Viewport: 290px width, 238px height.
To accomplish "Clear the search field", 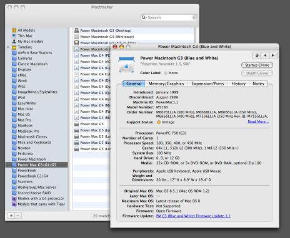I will pos(194,17).
